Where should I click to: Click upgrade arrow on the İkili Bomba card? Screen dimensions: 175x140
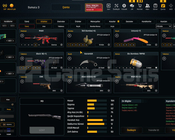69,36
